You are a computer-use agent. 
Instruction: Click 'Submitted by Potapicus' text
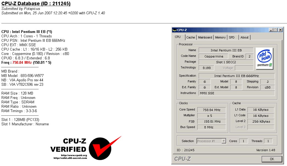21,9
